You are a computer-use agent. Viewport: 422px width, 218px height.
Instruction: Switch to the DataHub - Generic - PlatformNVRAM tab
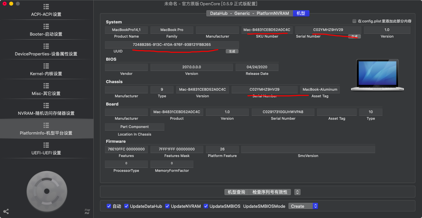pyautogui.click(x=249, y=13)
